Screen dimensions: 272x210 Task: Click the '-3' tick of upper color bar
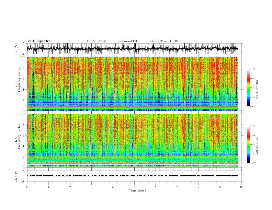click(x=253, y=69)
